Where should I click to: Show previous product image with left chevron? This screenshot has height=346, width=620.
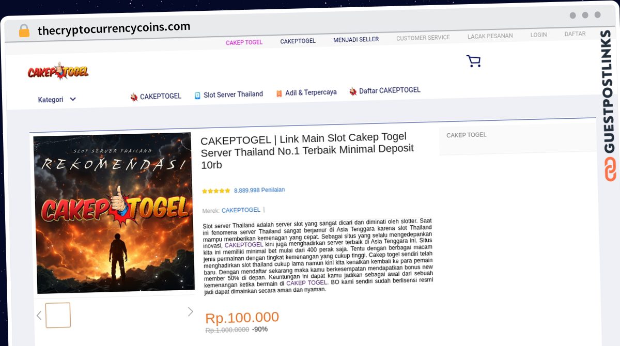click(x=39, y=315)
